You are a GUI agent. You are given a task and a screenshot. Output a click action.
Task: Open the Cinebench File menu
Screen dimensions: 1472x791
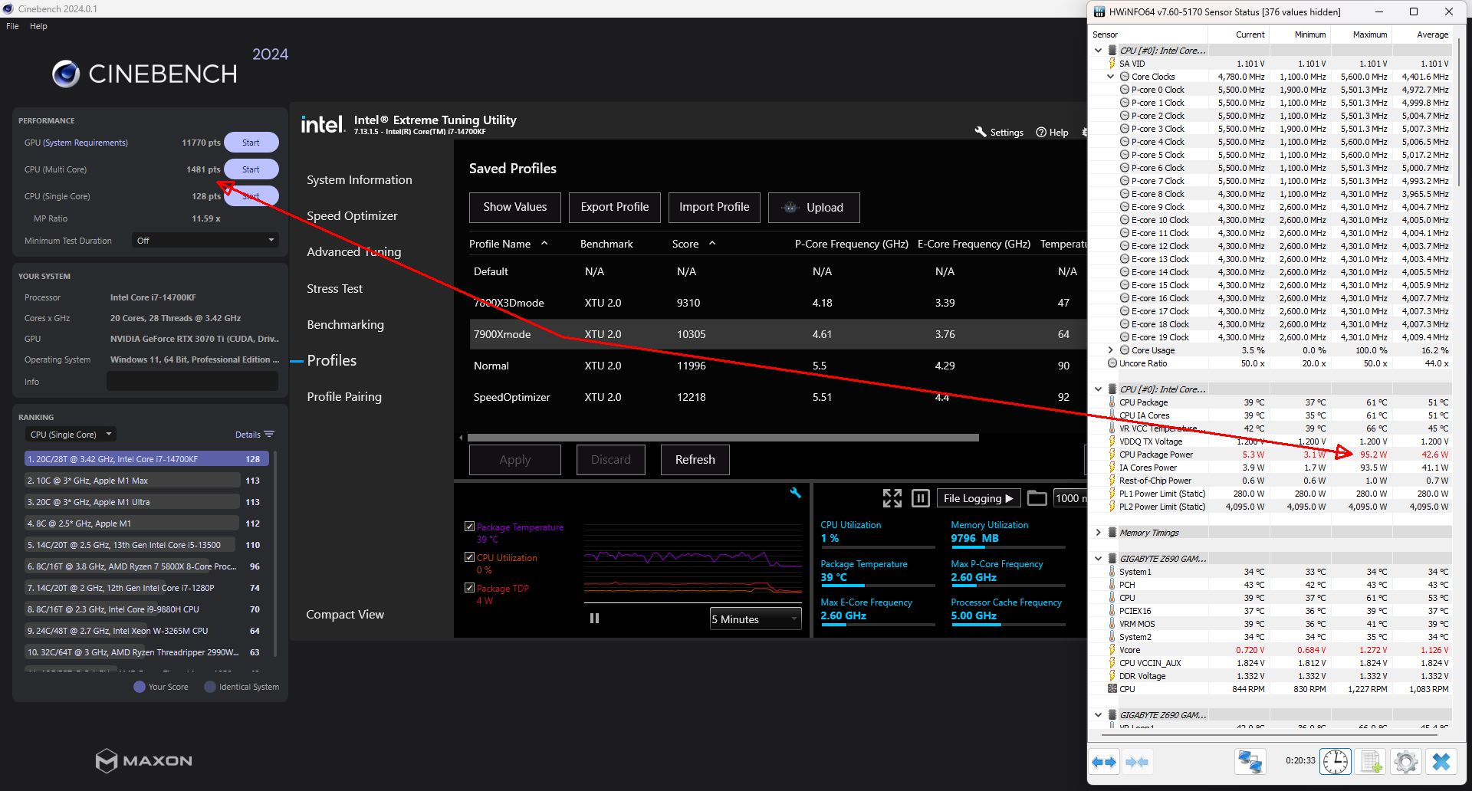(12, 26)
